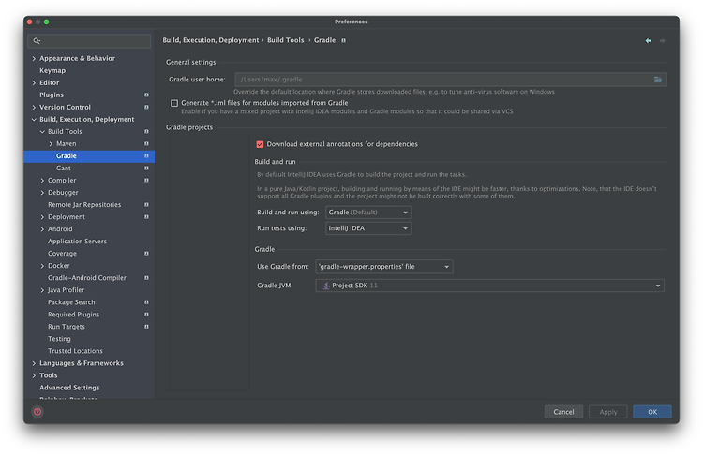The height and width of the screenshot is (455, 703).
Task: Click project-level marker beside Package Search
Action: (x=146, y=302)
